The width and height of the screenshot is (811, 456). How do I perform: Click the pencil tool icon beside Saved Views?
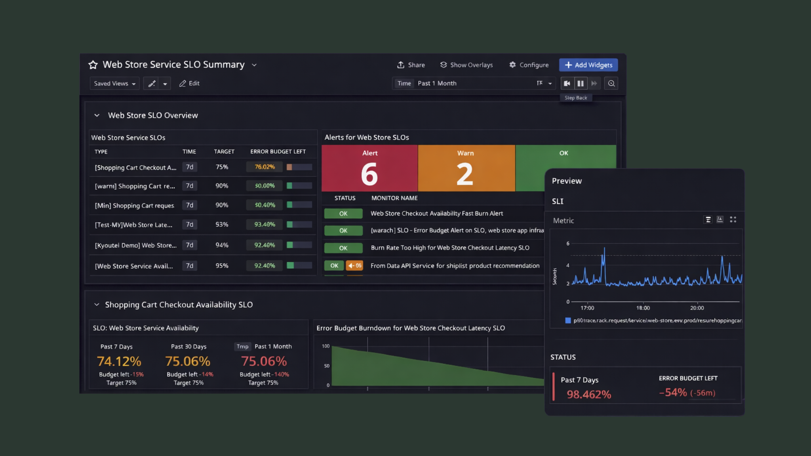[152, 83]
